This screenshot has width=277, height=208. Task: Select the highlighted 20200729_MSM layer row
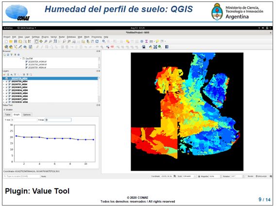[50, 78]
